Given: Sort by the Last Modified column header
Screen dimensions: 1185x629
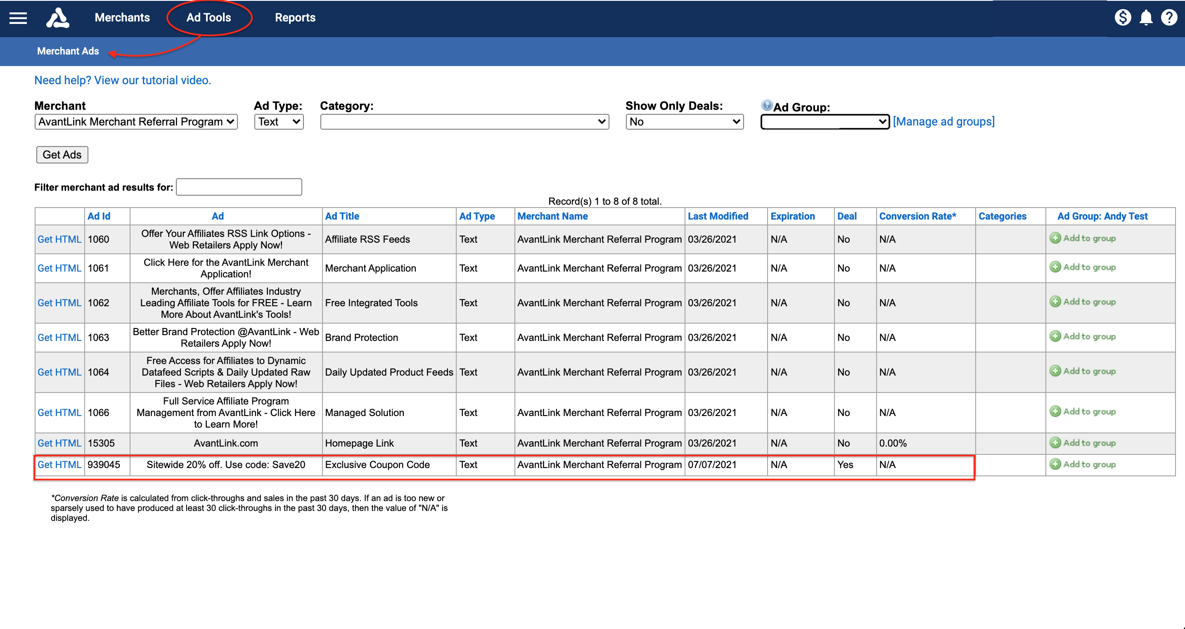Looking at the screenshot, I should (718, 216).
